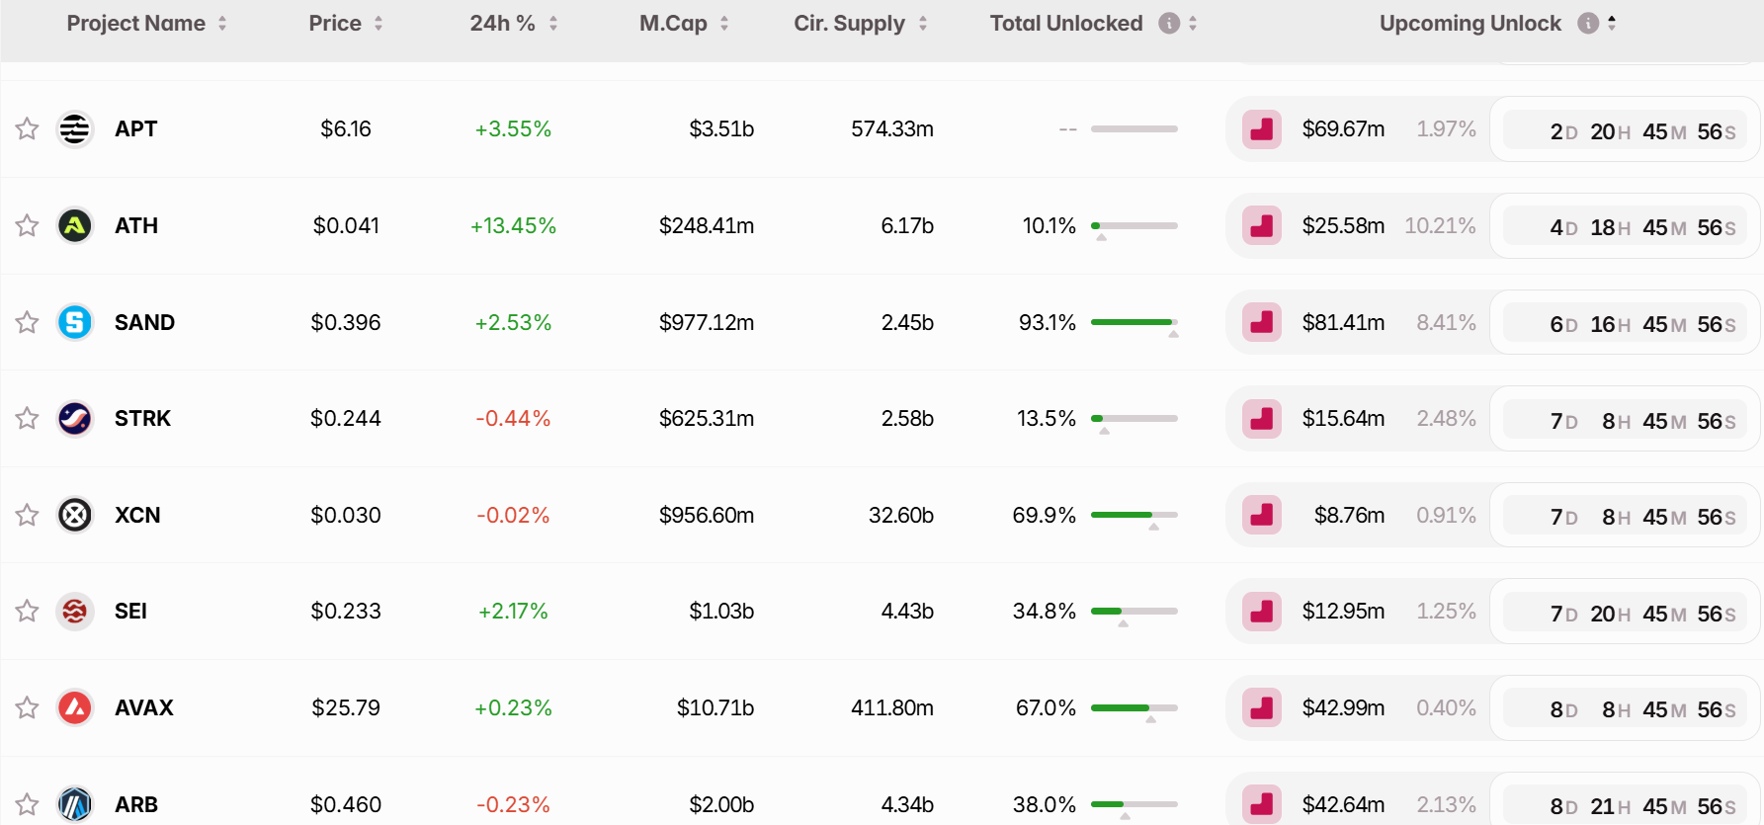Image resolution: width=1764 pixels, height=825 pixels.
Task: Click the SAND token logo
Action: click(x=75, y=322)
